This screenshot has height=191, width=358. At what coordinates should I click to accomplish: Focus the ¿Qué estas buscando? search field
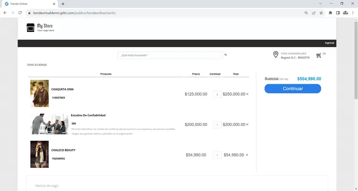tap(170, 55)
